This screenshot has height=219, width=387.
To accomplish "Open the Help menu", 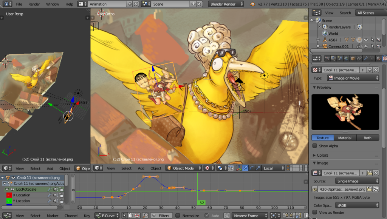I will 70,4.
